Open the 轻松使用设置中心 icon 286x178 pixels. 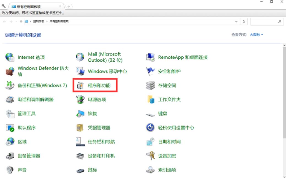pyautogui.click(x=151, y=128)
